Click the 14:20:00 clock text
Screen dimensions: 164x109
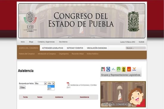(141, 42)
